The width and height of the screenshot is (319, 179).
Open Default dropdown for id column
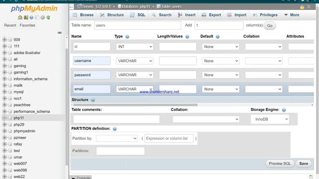click(220, 47)
